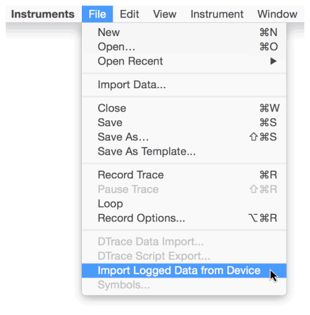Choose Import Data… menu entry
Viewport: 310px width, 315px height.
coord(184,84)
